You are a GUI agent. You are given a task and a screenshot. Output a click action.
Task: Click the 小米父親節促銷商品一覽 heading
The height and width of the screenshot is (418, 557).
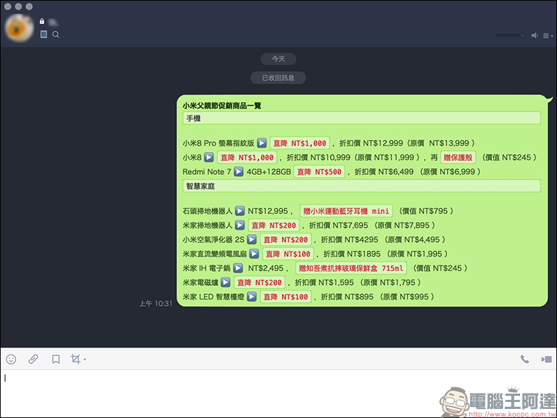pos(222,106)
